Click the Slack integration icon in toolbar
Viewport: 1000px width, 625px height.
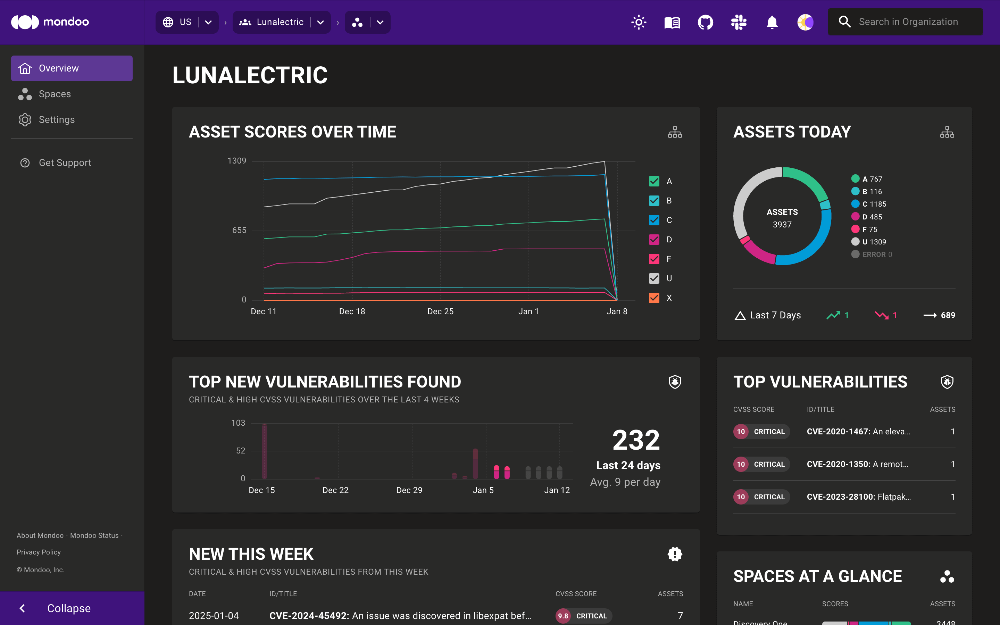[x=738, y=22]
